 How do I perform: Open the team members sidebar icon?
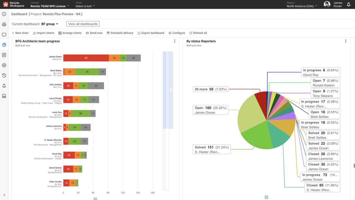click(x=4, y=25)
